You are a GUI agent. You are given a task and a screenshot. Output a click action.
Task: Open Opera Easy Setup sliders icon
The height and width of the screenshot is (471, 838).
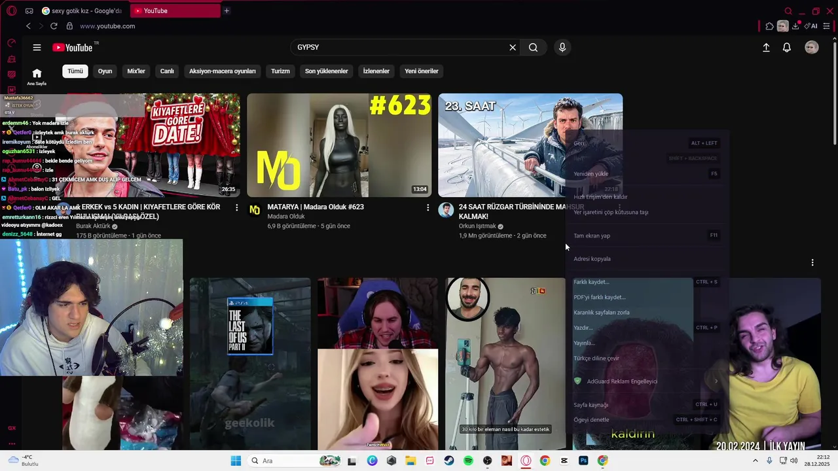click(827, 26)
